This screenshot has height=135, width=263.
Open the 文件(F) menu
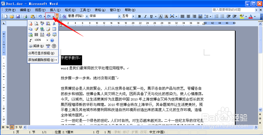pyautogui.click(x=10, y=10)
